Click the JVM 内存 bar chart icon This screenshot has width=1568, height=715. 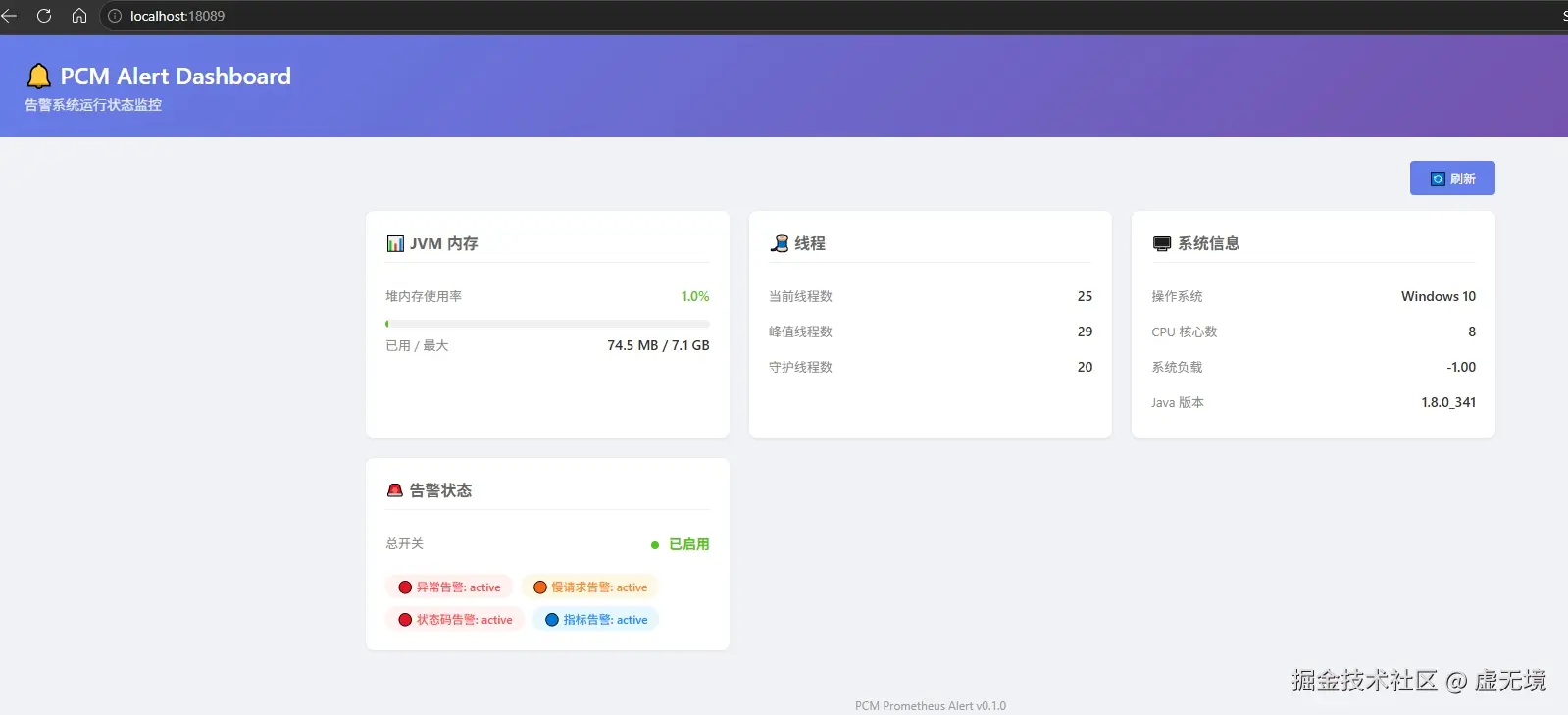395,243
